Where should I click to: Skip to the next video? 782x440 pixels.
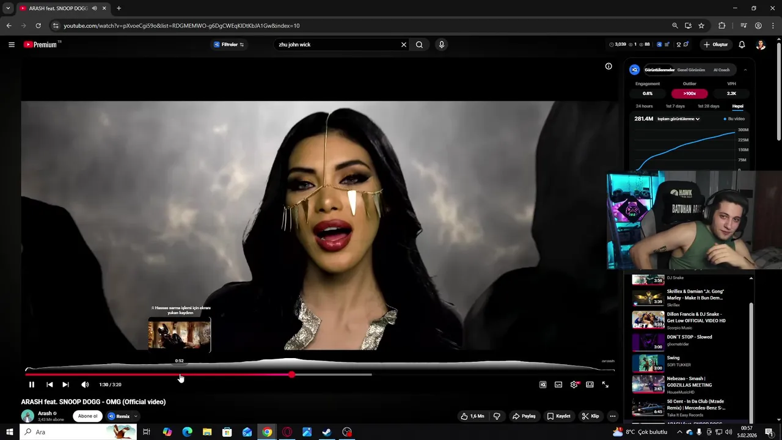coord(65,384)
